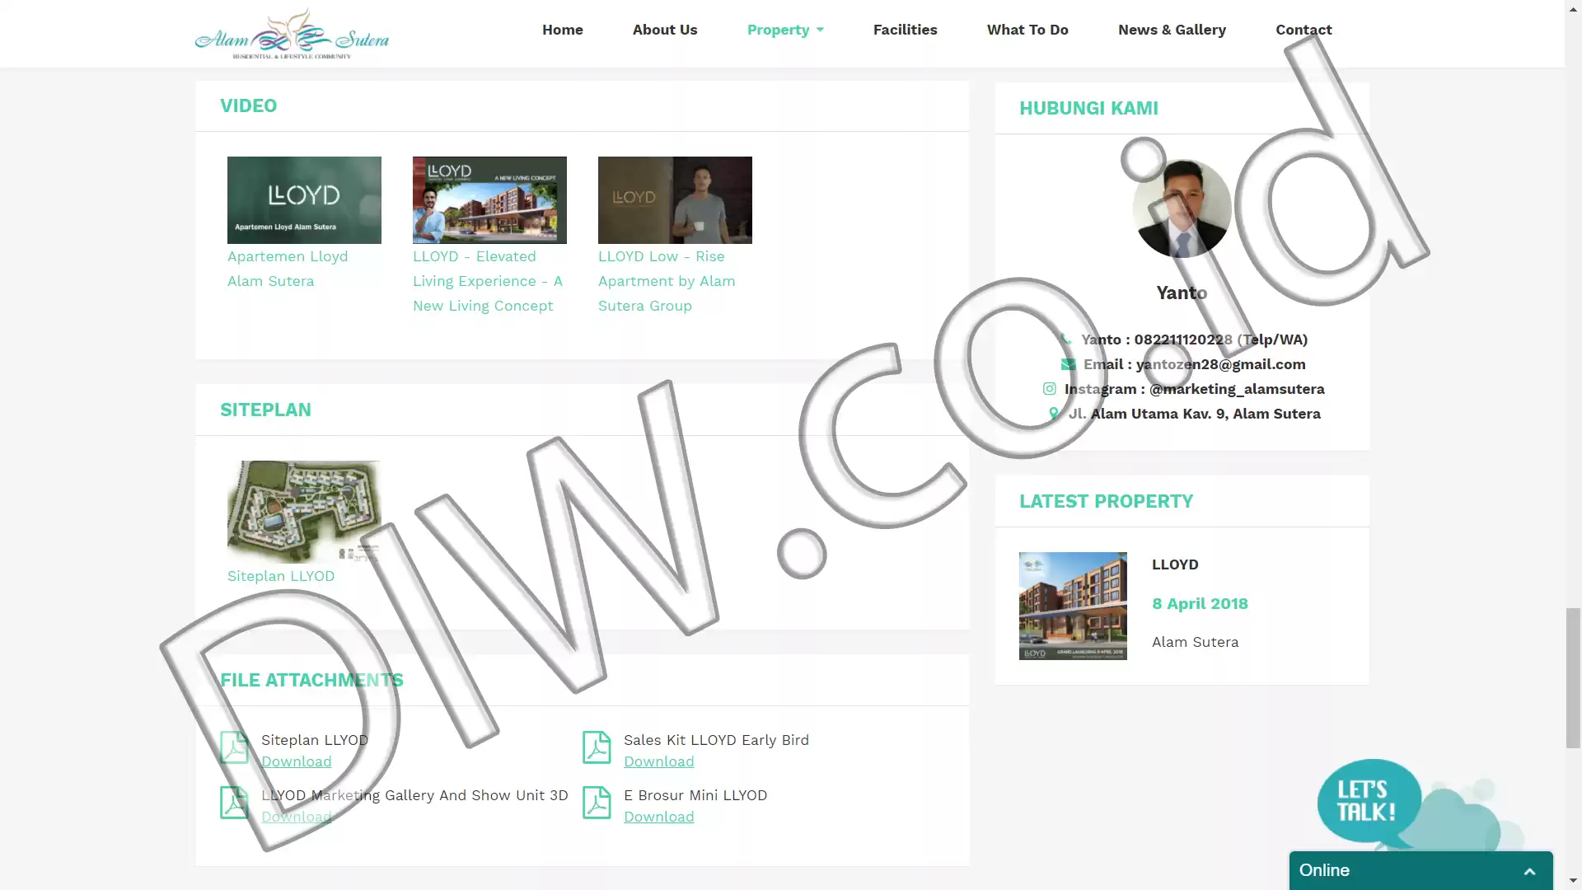Open the Property dropdown menu
The image size is (1582, 890).
click(x=785, y=30)
